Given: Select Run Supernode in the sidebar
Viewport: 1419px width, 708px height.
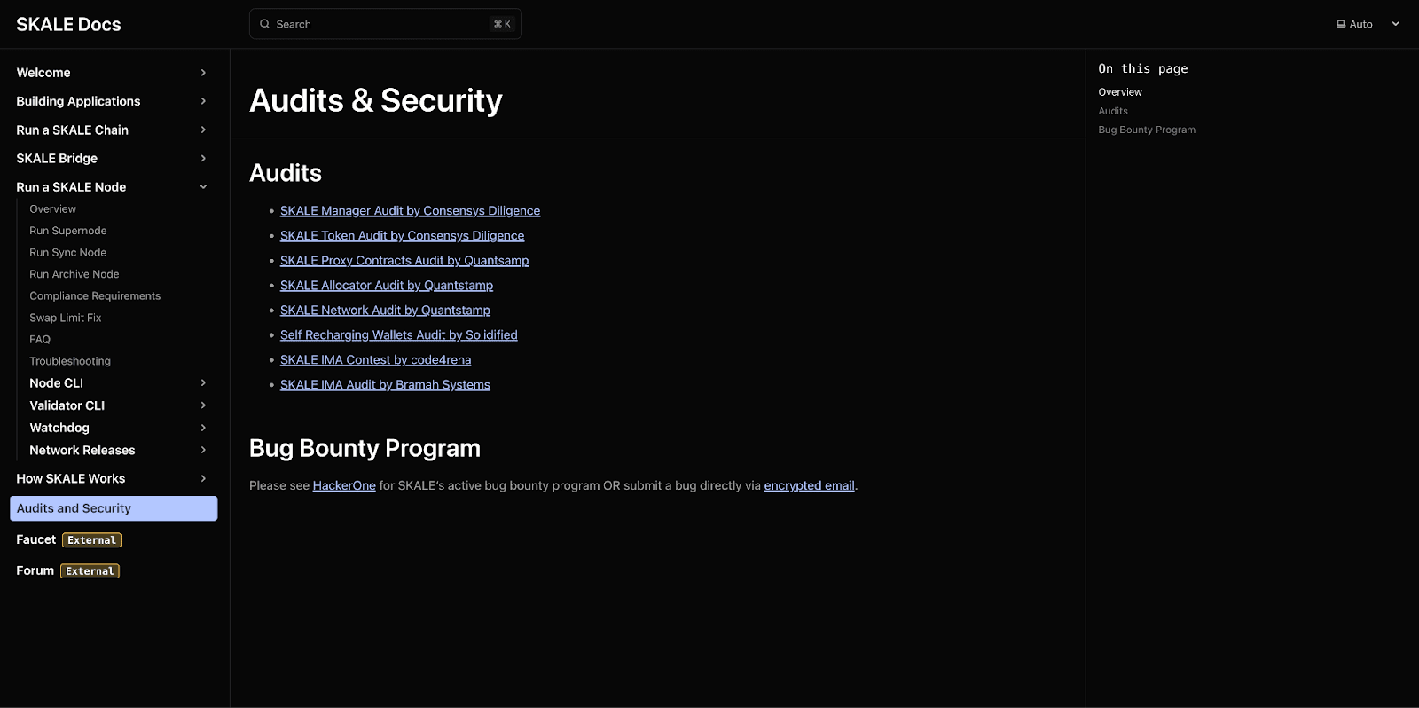Looking at the screenshot, I should pos(67,231).
